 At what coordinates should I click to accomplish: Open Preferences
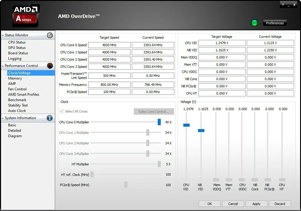click(x=275, y=23)
